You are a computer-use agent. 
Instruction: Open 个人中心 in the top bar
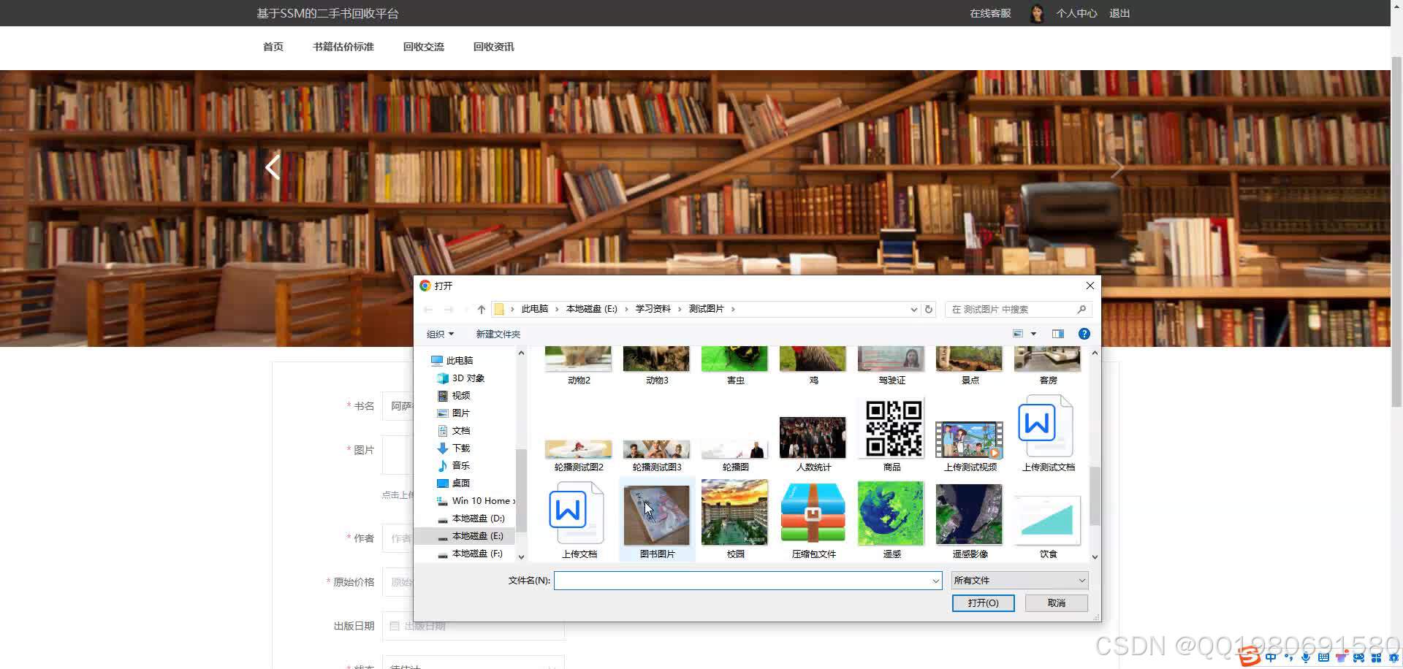[x=1076, y=13]
